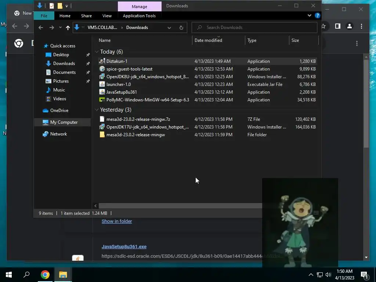The height and width of the screenshot is (282, 376).
Task: Expand the ribbon with the chevron
Action: point(309,15)
